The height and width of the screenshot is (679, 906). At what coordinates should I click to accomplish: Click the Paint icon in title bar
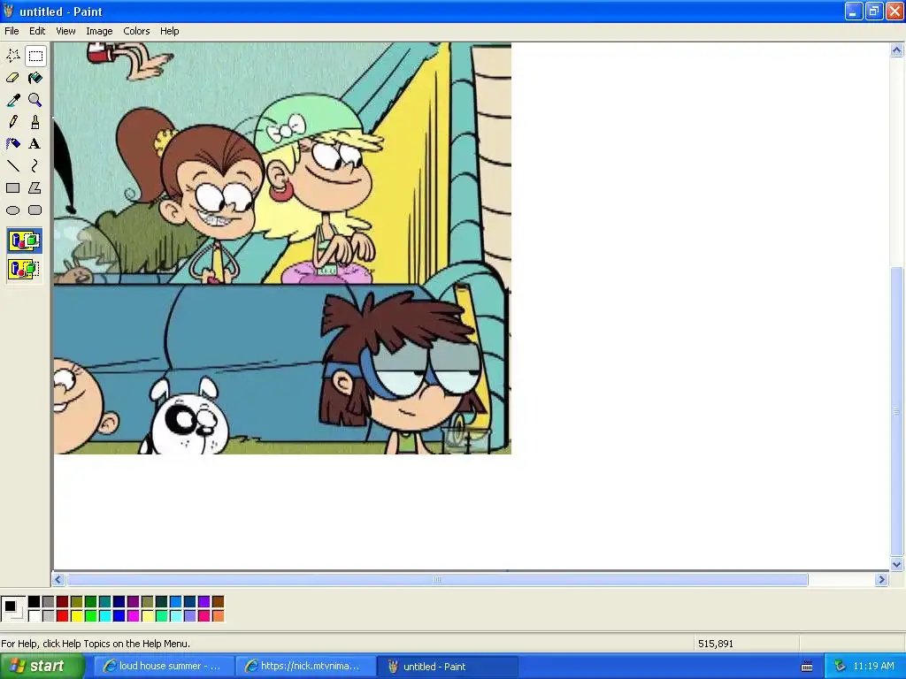tap(9, 11)
